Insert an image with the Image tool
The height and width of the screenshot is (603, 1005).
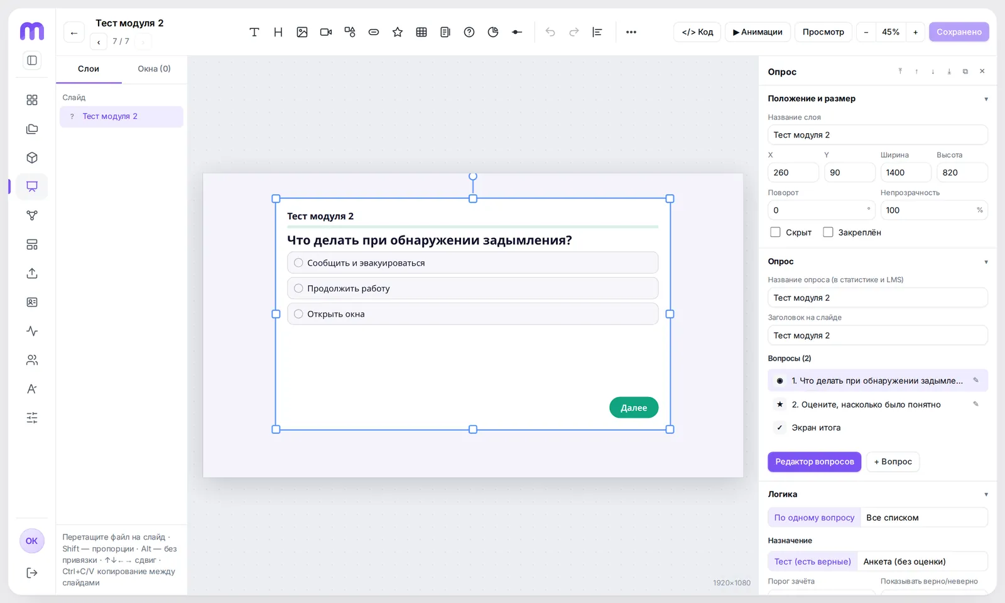point(302,32)
